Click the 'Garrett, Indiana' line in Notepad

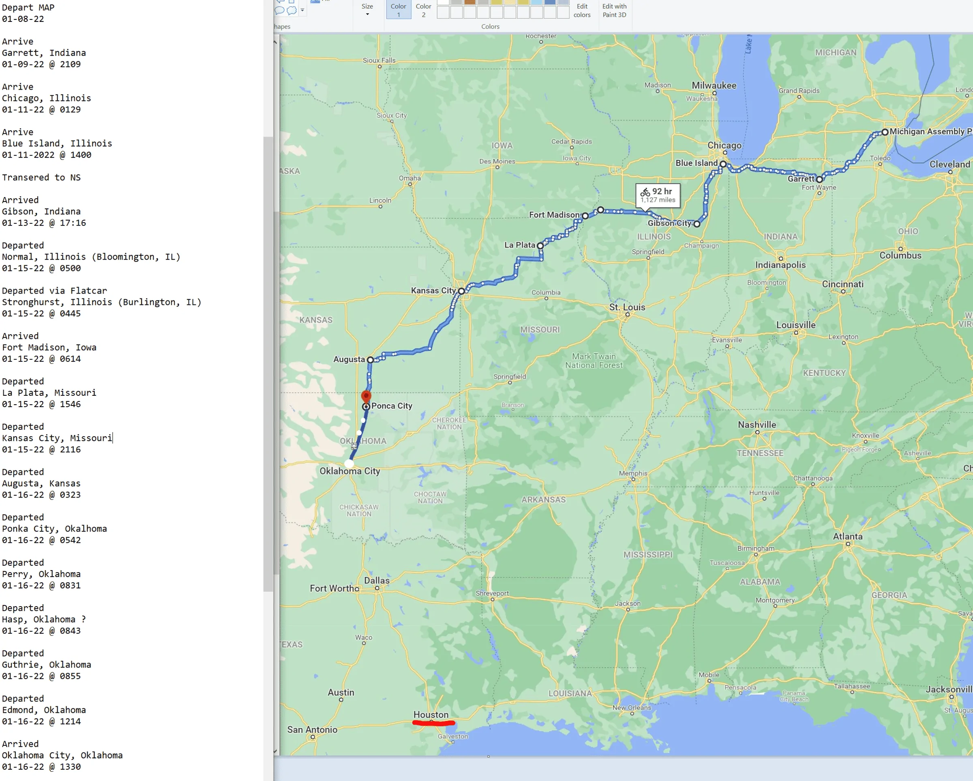44,53
